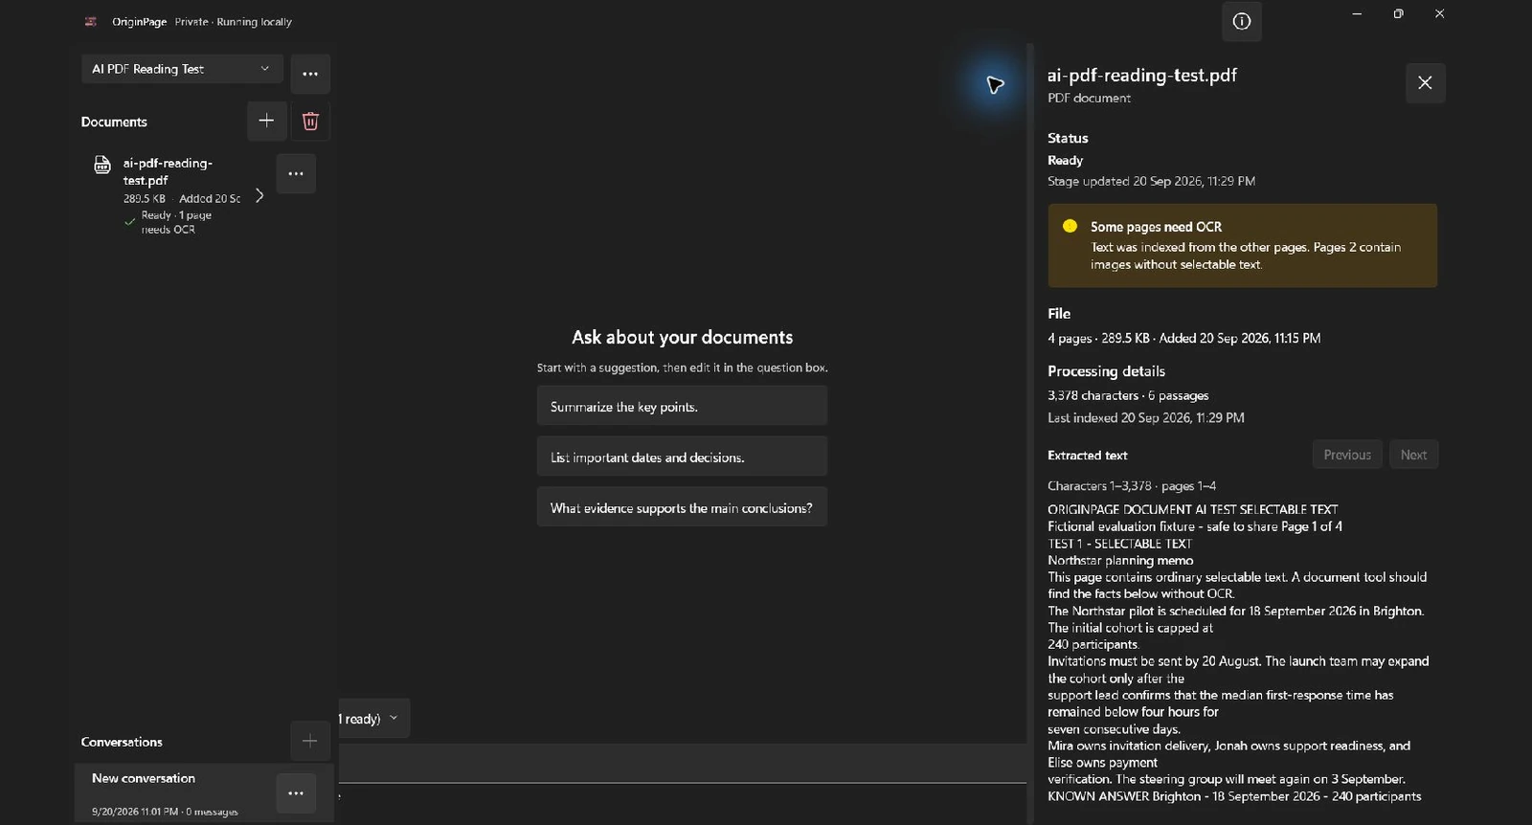The image size is (1532, 825).
Task: Click the 'Documents' section heading
Action: coord(114,122)
